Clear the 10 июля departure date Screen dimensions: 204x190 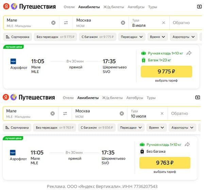[162, 114]
